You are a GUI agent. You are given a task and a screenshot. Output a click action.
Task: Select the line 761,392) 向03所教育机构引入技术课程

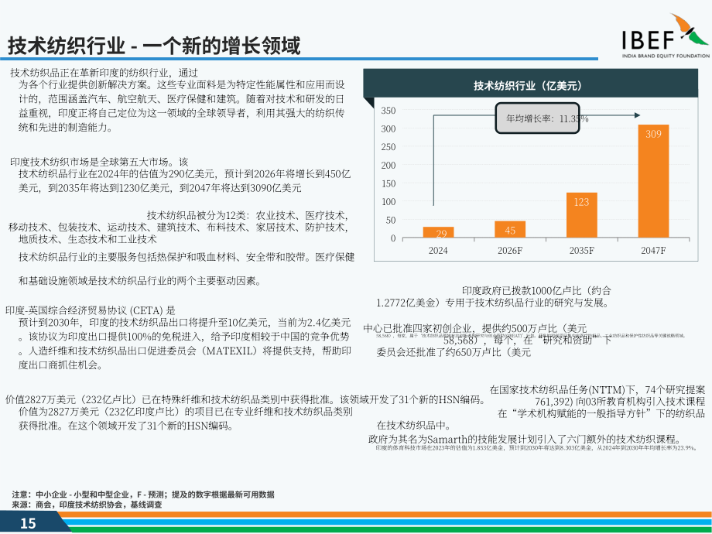(x=620, y=402)
